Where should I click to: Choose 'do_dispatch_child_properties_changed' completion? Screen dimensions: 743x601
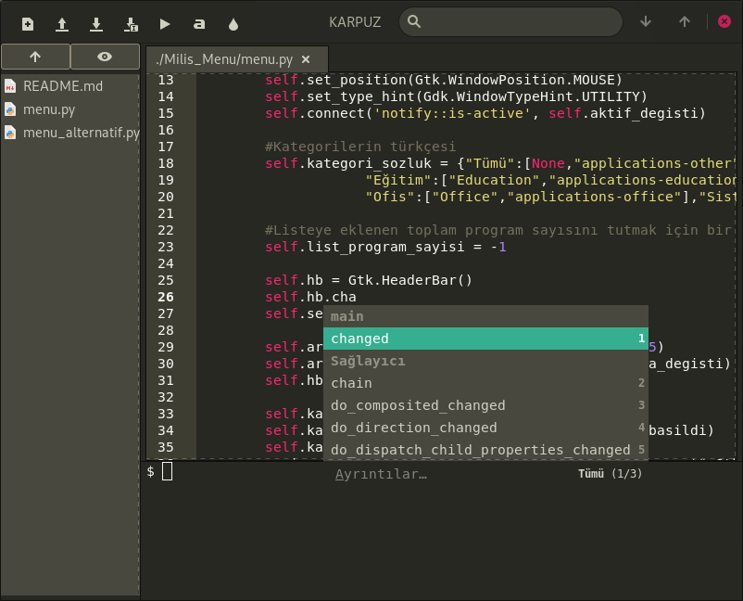click(485, 449)
